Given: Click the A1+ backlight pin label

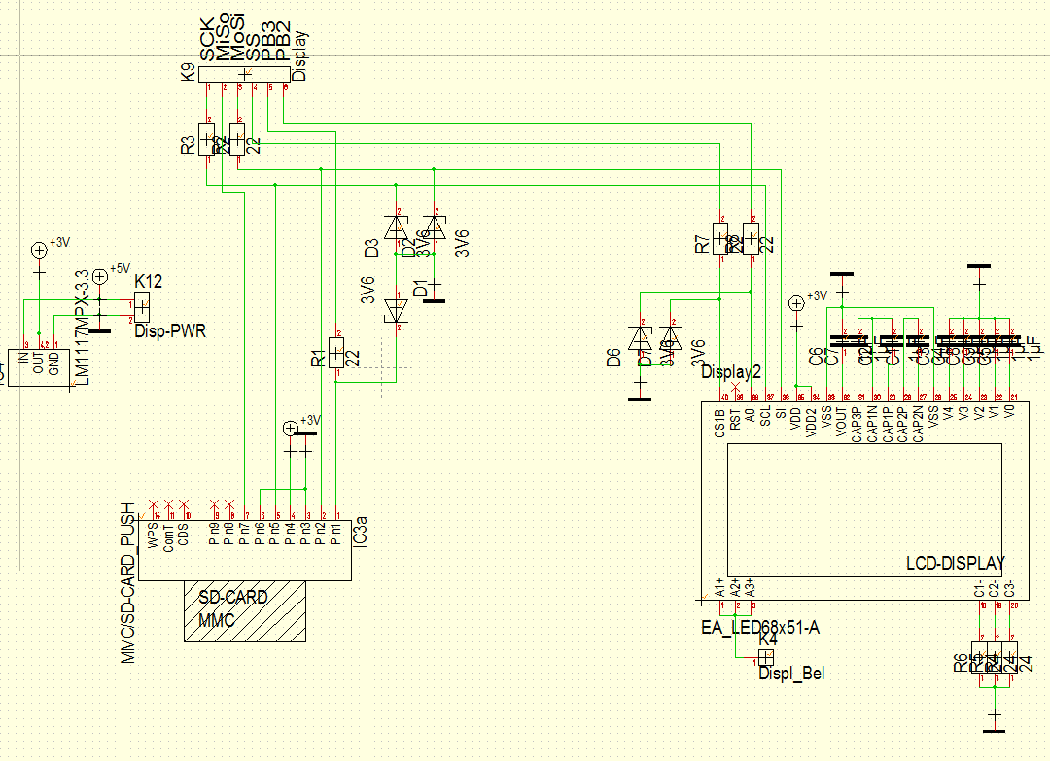Looking at the screenshot, I should click(719, 588).
